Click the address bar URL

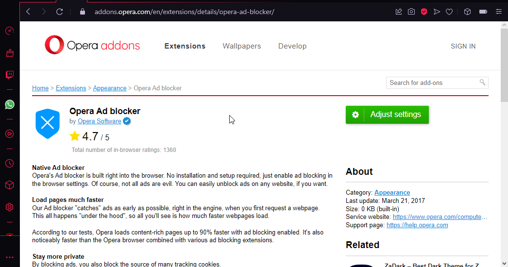(x=185, y=12)
